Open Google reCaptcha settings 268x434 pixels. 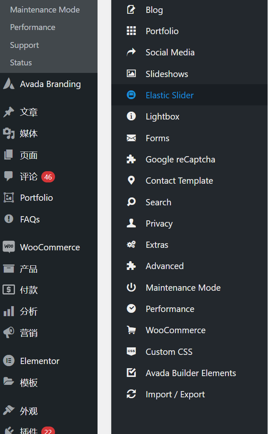pos(180,159)
